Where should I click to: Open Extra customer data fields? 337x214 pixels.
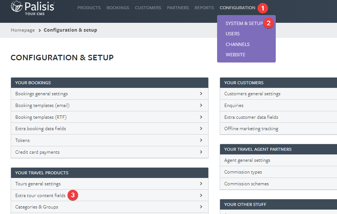tap(278, 117)
